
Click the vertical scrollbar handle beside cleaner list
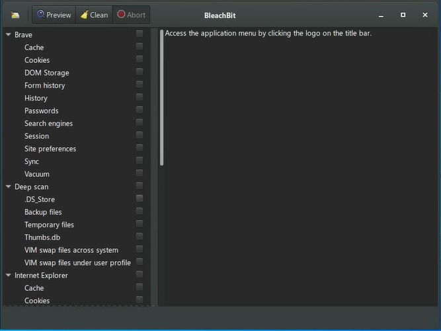click(x=161, y=98)
